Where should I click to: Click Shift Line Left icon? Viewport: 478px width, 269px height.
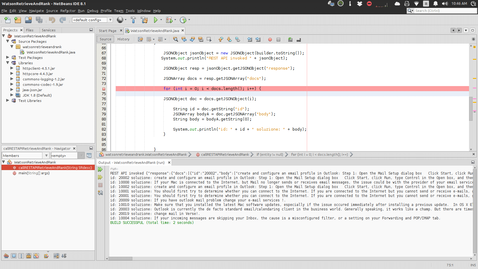click(x=250, y=39)
